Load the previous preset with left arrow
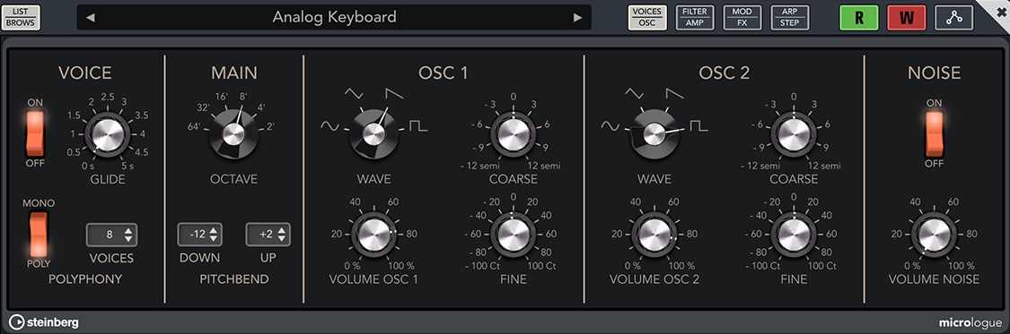1010x334 pixels. 91,17
